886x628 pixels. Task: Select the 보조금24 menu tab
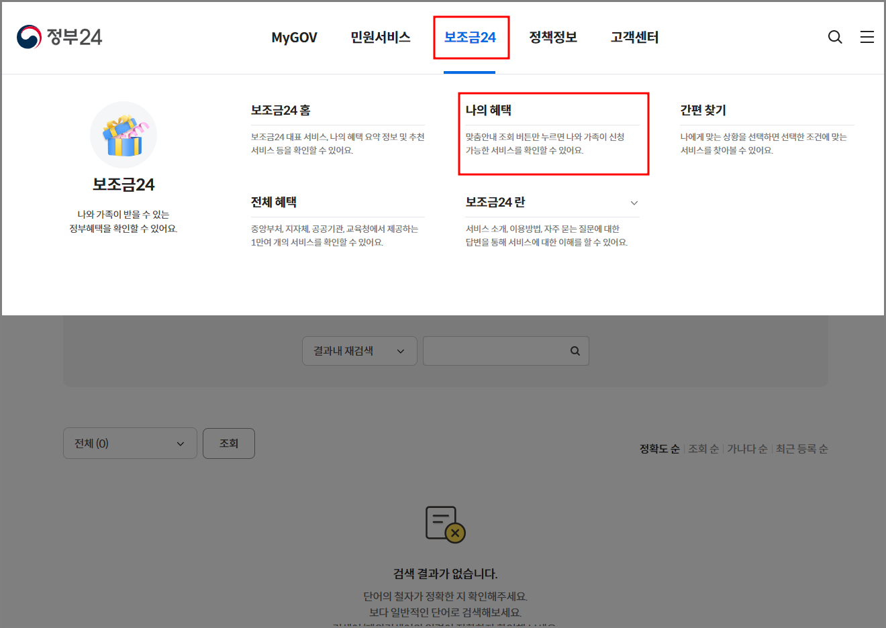tap(470, 38)
